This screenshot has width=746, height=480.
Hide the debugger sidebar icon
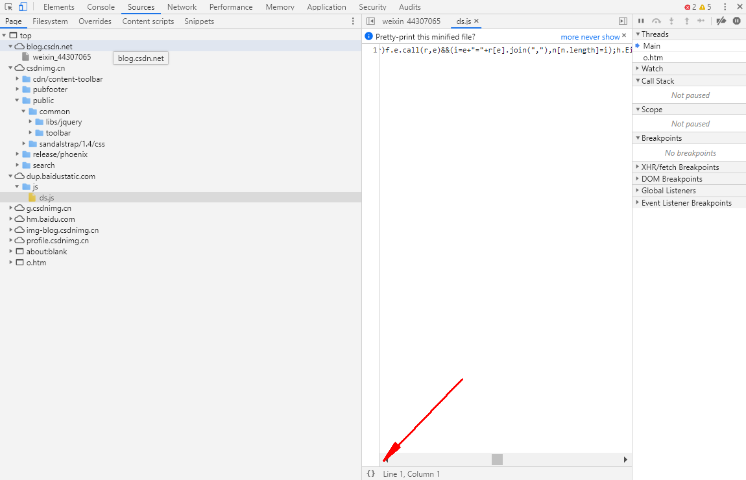tap(623, 21)
